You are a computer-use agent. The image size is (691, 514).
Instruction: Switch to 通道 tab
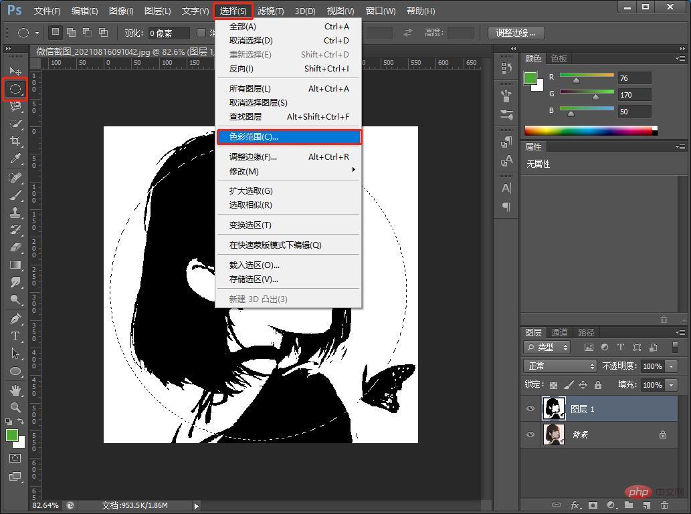pyautogui.click(x=559, y=333)
